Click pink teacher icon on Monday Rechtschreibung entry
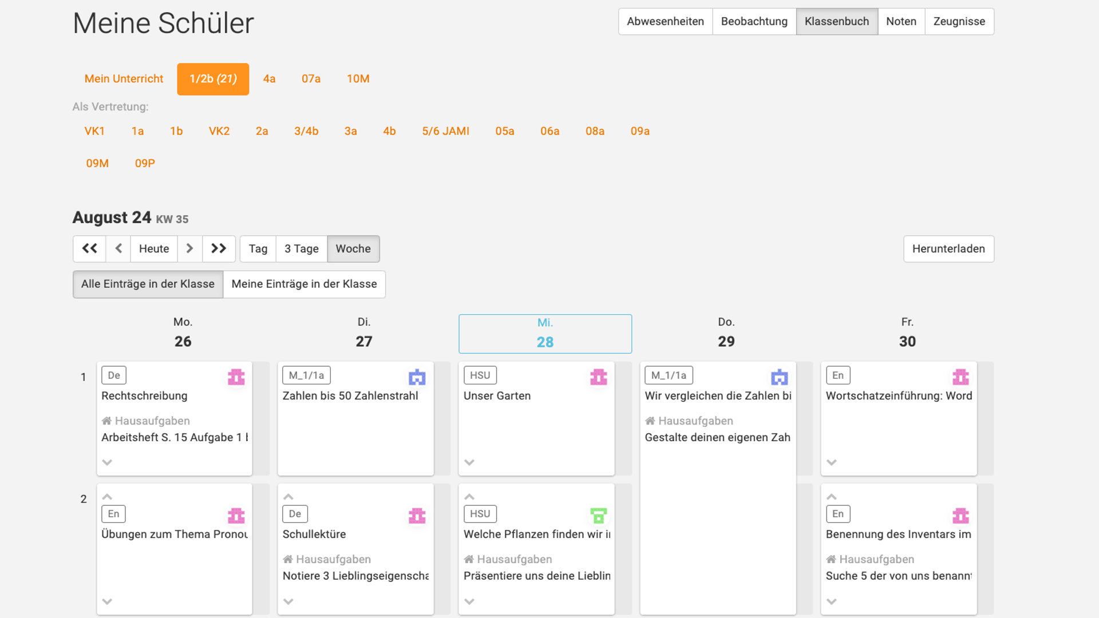The image size is (1099, 618). [236, 377]
